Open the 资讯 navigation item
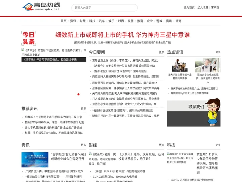 (73, 21)
